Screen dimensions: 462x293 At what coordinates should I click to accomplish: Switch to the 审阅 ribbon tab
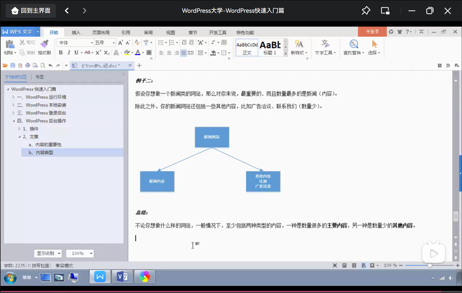tap(148, 33)
